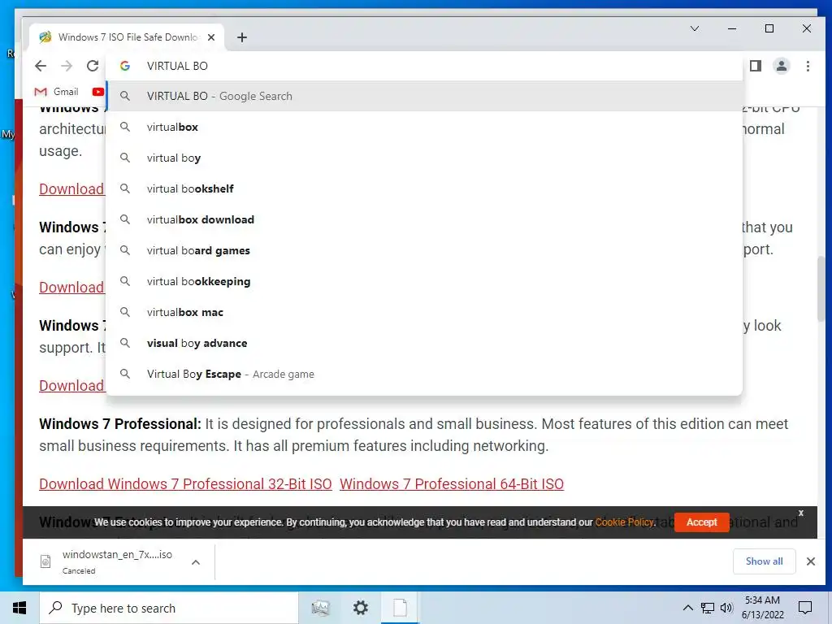Open the Windows Start menu

click(x=19, y=608)
